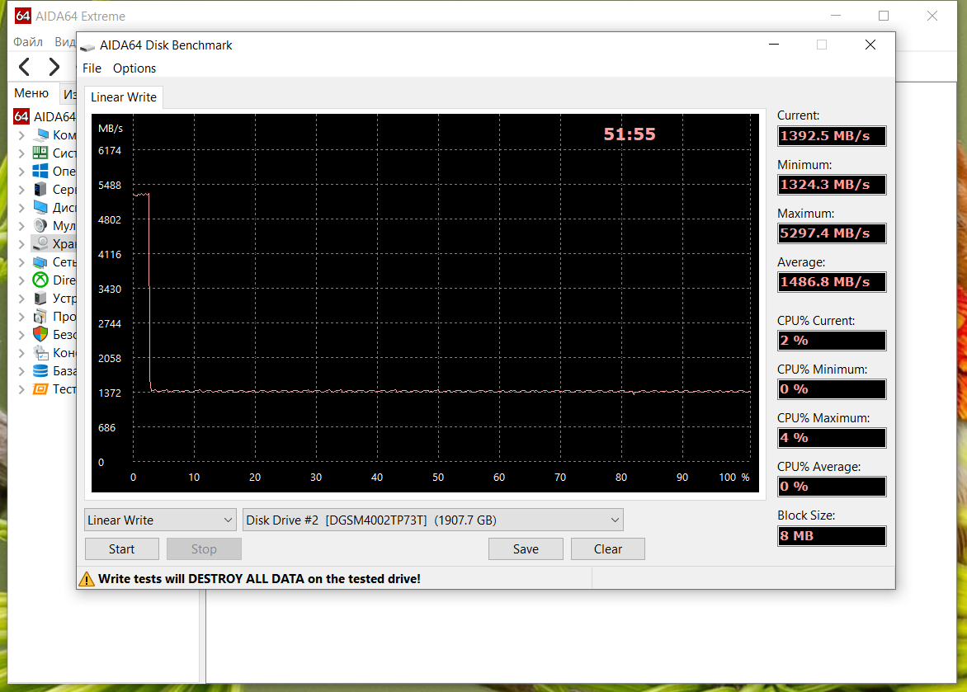Click the CPU% Current value 2 %
The height and width of the screenshot is (692, 967).
coord(832,341)
